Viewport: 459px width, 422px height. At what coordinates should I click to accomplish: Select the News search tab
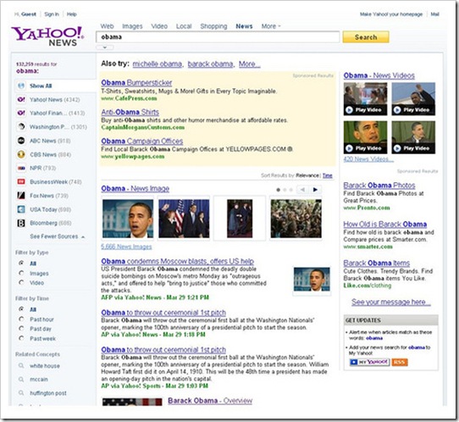point(244,26)
